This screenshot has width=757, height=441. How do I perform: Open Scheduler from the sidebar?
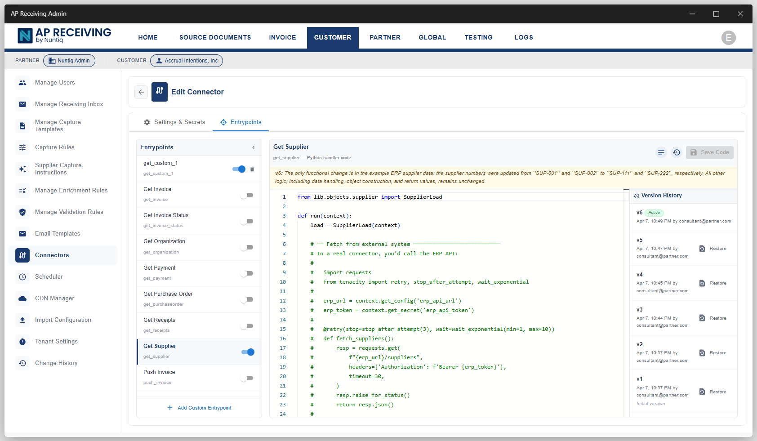click(x=49, y=277)
